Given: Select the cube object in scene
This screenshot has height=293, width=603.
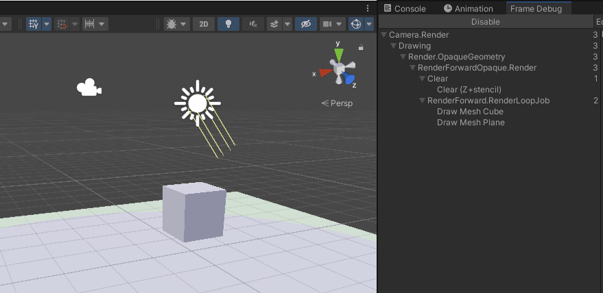Looking at the screenshot, I should pos(194,212).
